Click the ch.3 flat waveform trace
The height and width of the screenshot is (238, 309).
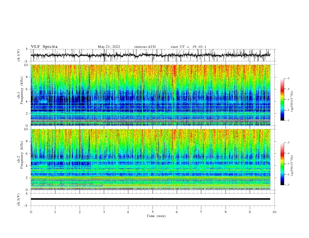pos(150,199)
